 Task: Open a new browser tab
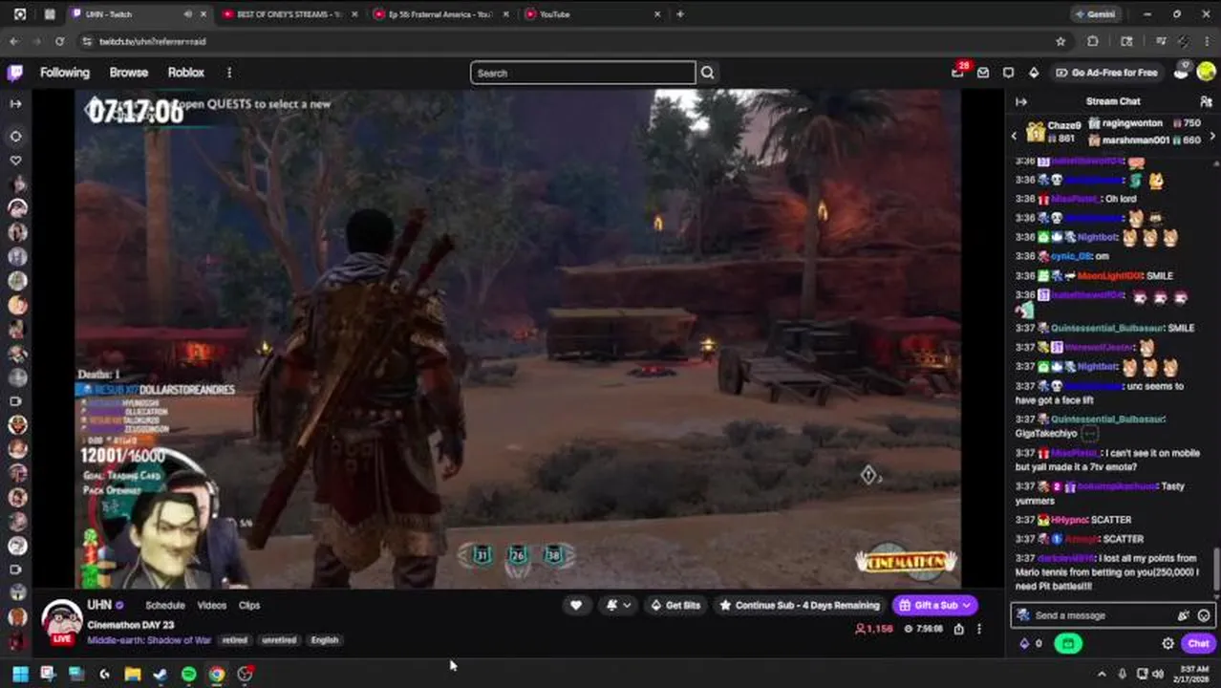[x=680, y=14]
